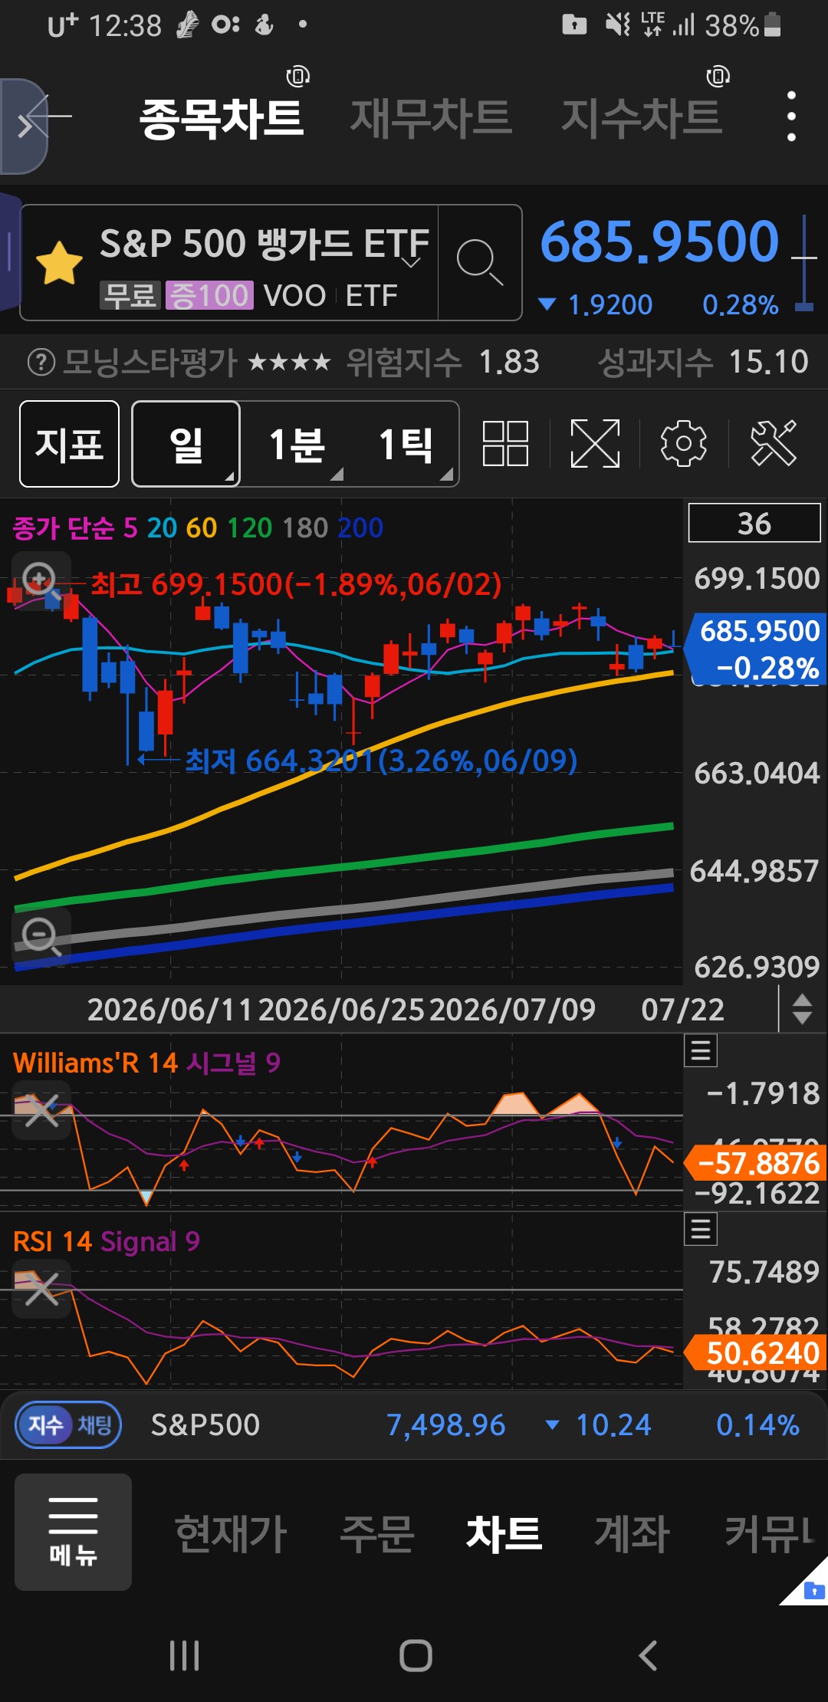Zoom out on the chart
Screen dimensions: 828x1702
41,937
